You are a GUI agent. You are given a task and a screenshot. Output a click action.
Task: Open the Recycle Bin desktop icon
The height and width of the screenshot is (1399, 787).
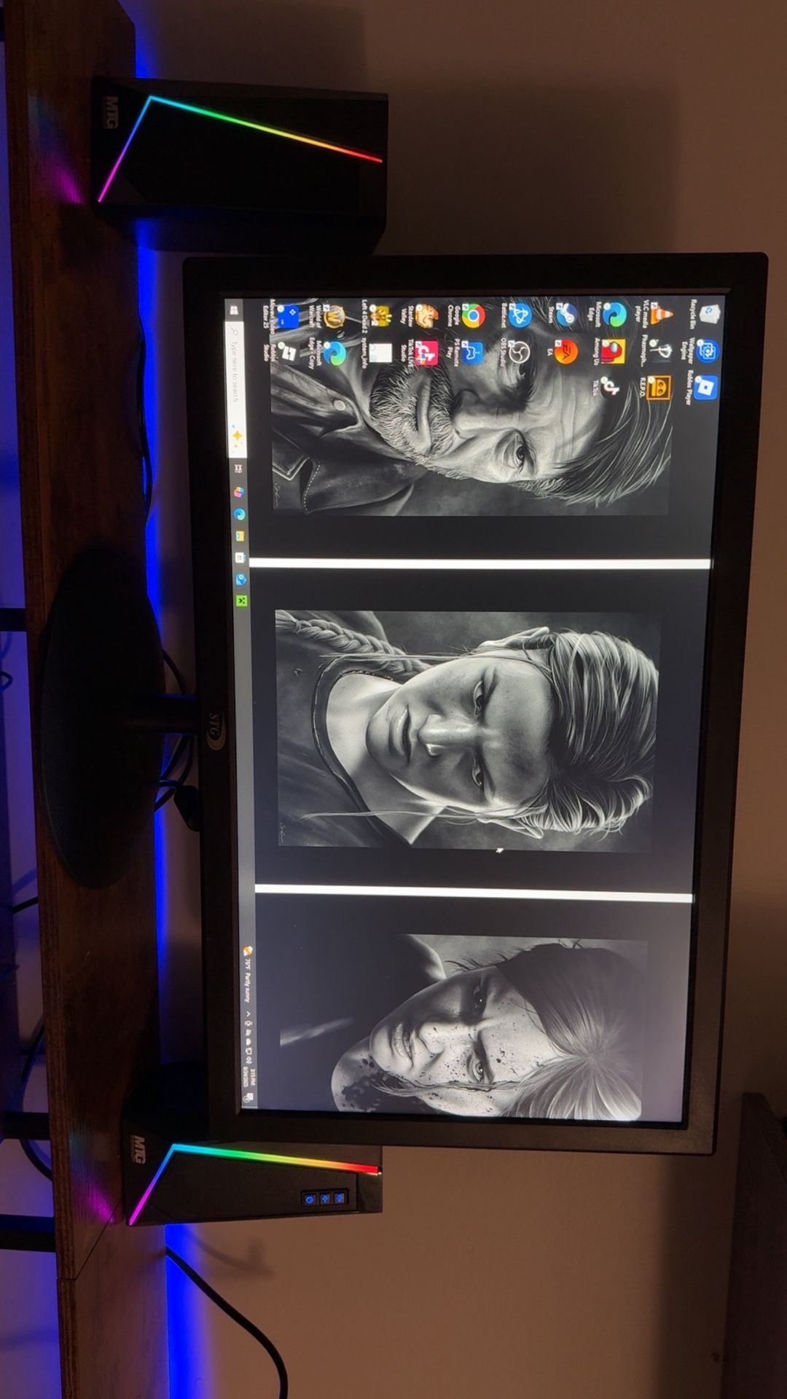[705, 313]
